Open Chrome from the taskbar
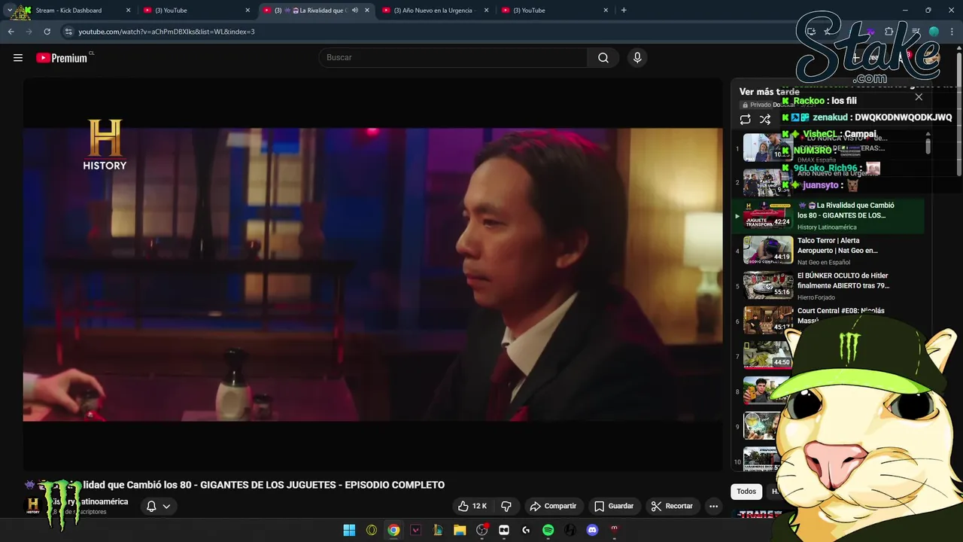 point(393,530)
